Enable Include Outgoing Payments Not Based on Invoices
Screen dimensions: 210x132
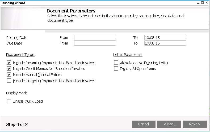click(x=9, y=81)
